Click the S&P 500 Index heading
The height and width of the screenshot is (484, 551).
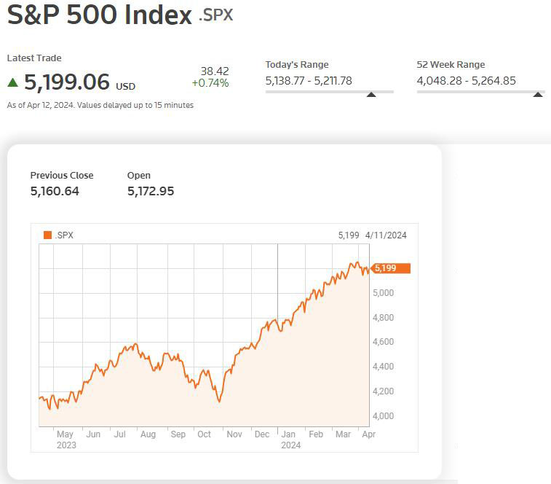click(x=99, y=15)
